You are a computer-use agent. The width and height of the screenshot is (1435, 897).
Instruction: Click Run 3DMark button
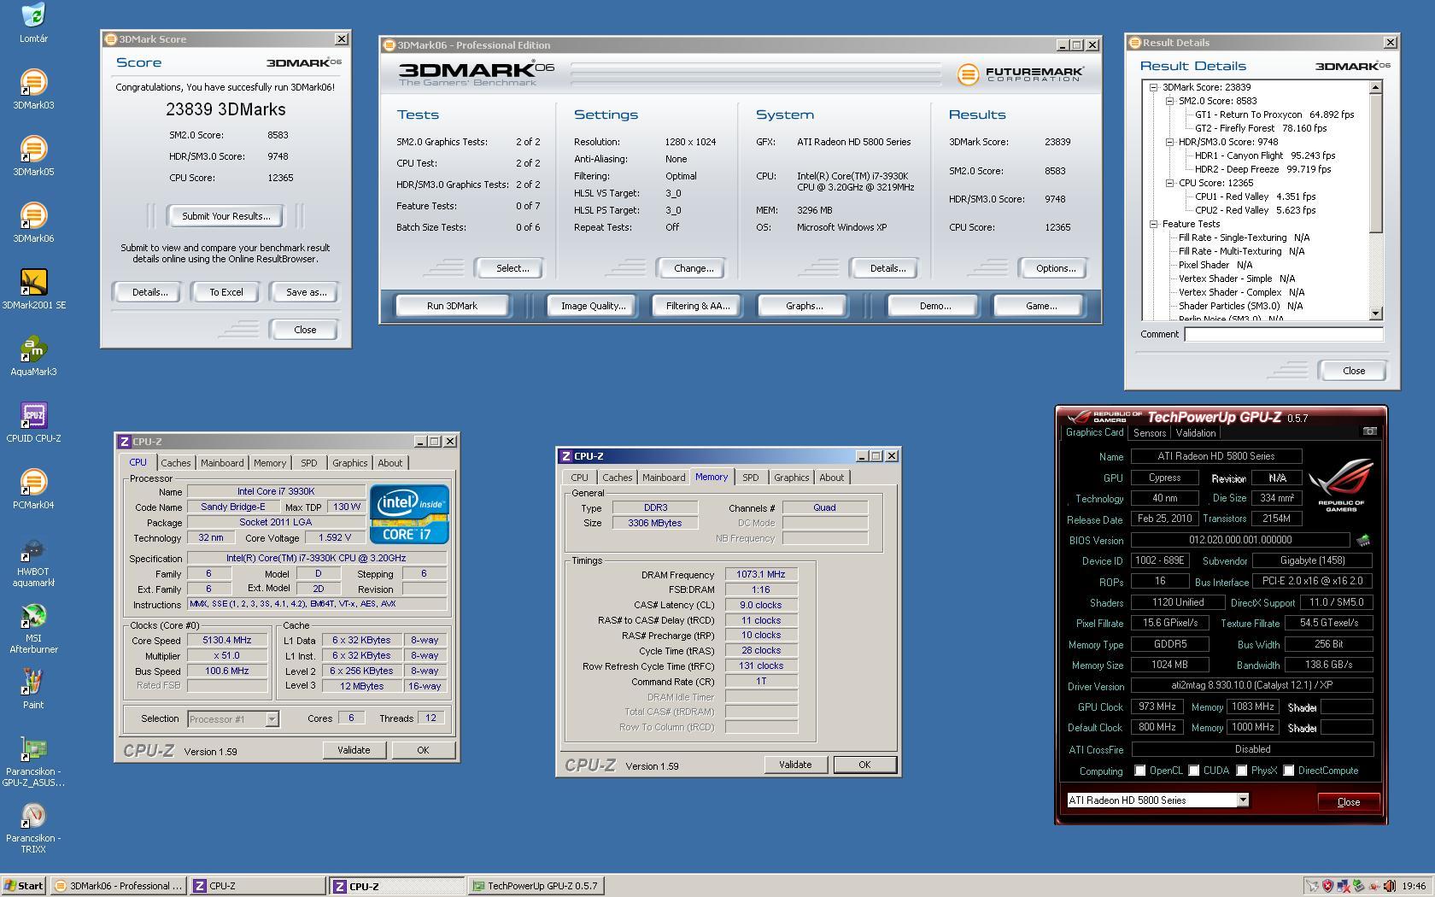[x=452, y=306]
